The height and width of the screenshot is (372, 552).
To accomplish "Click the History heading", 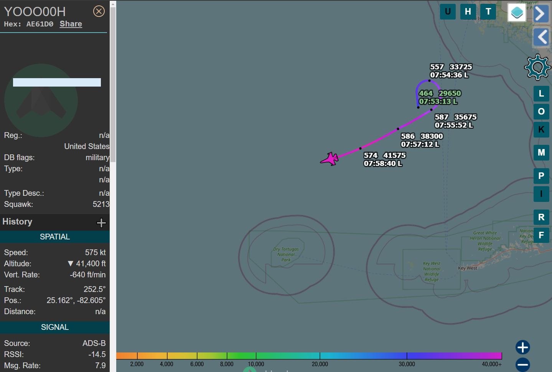I will pos(17,222).
